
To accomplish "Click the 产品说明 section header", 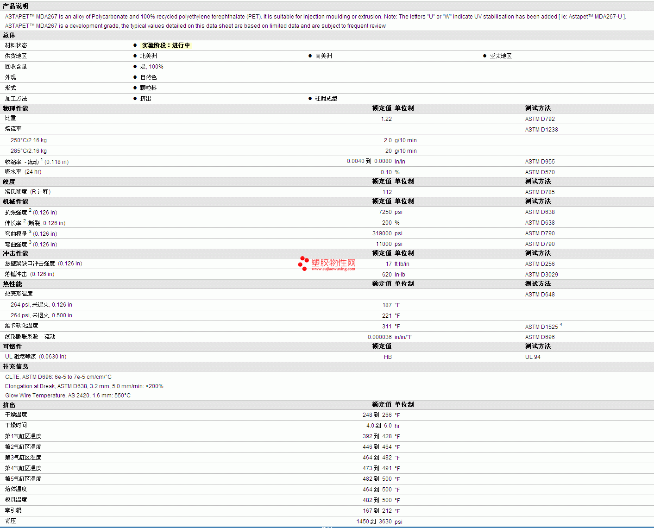I will (15, 6).
